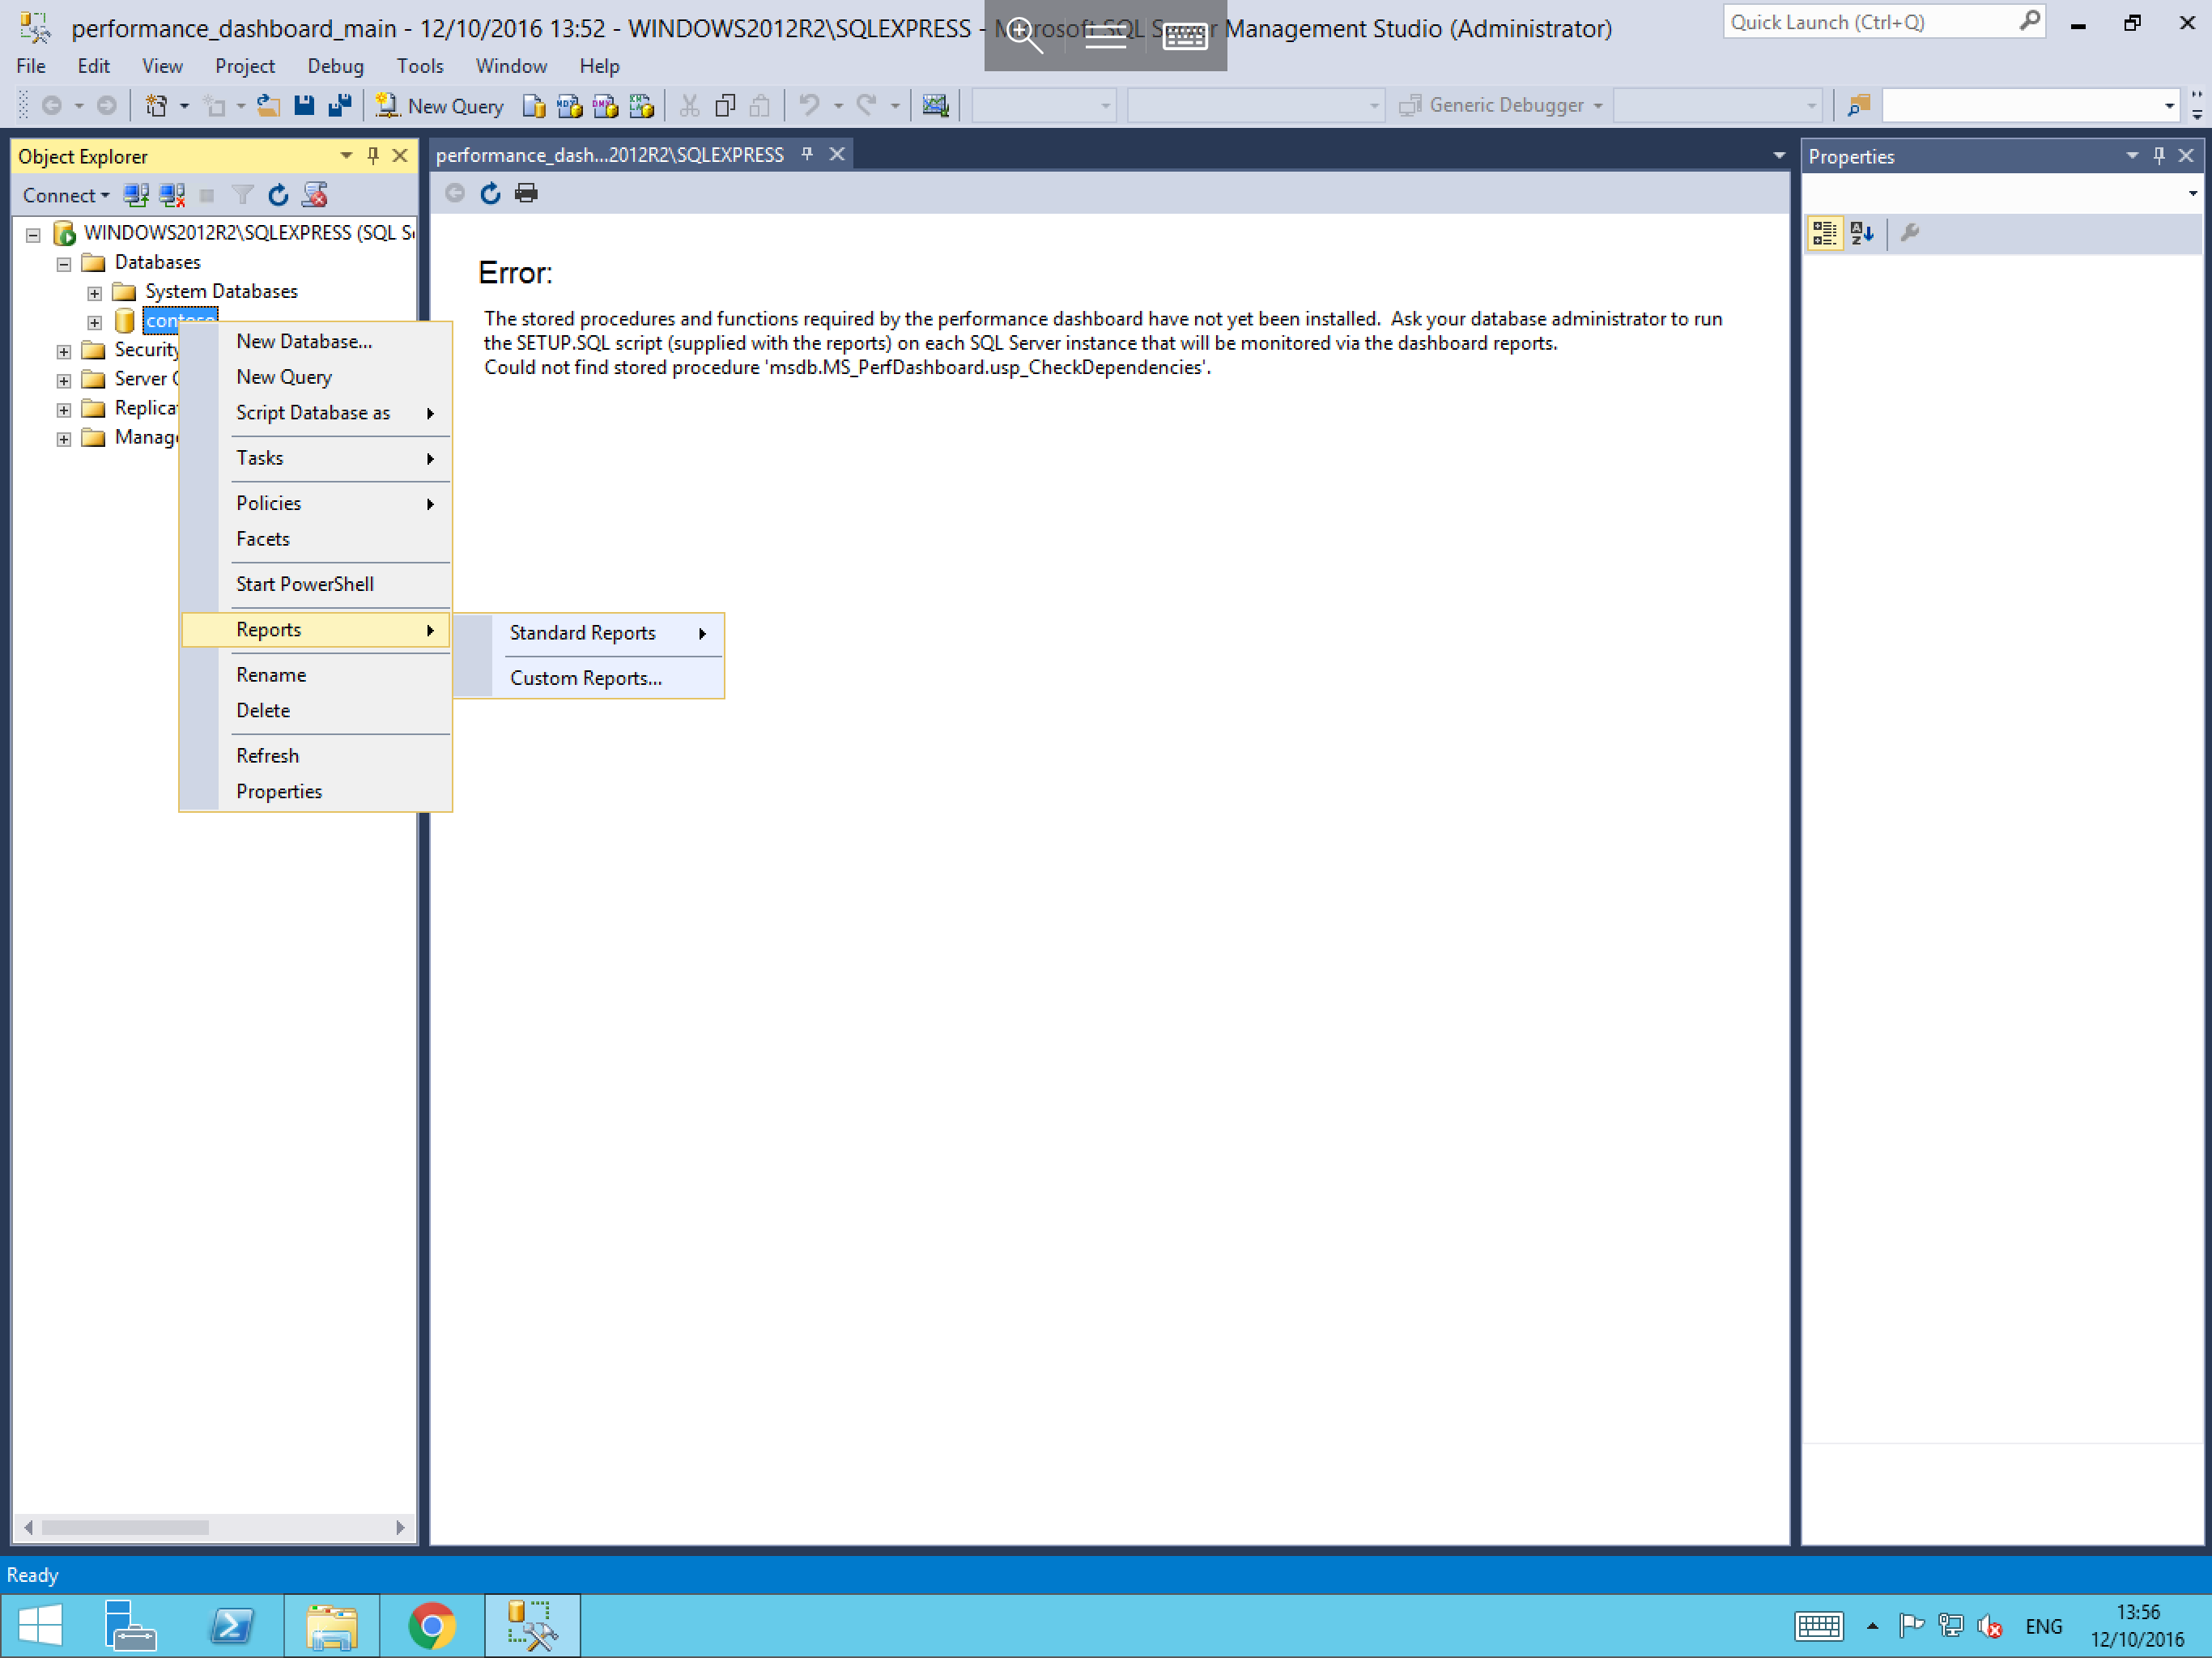Pin the Object Explorer panel
This screenshot has height=1658, width=2212.
(373, 156)
